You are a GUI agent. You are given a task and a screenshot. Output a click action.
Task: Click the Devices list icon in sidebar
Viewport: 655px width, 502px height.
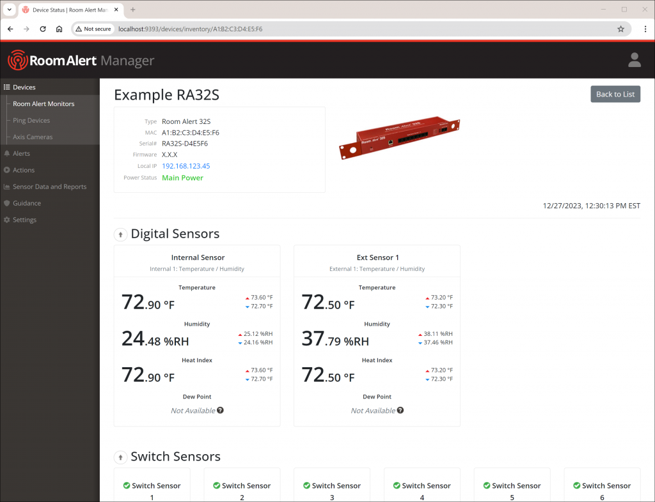click(x=6, y=87)
